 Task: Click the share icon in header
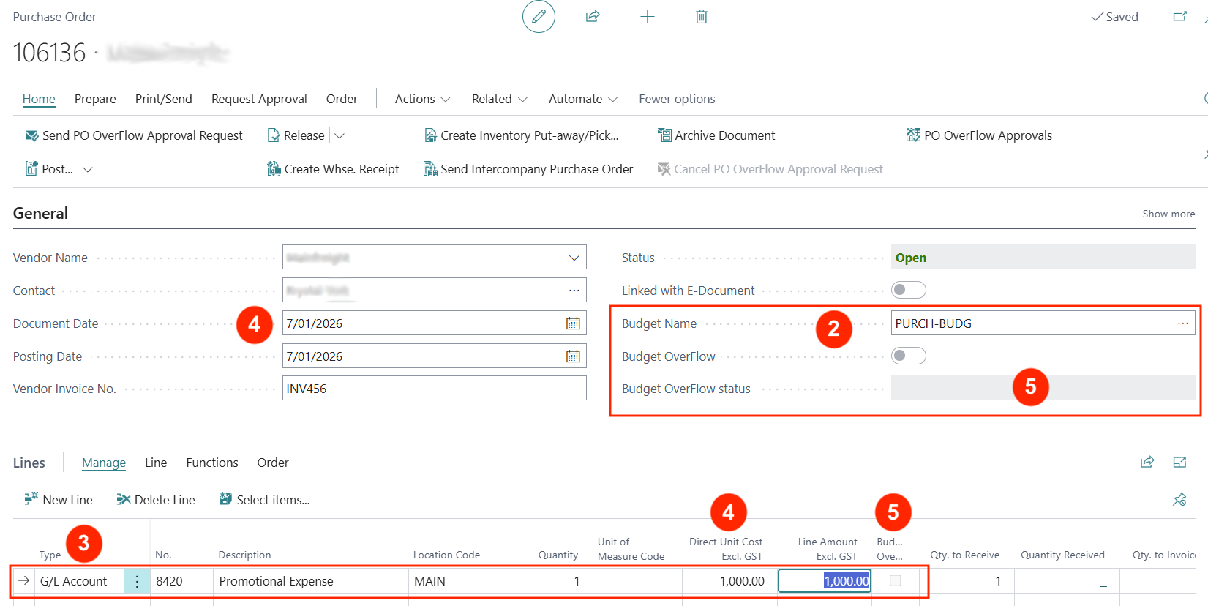point(593,17)
